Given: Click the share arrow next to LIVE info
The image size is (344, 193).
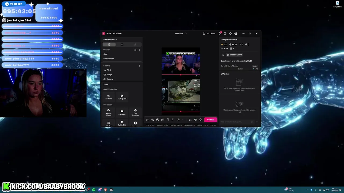Looking at the screenshot, I should 185,34.
